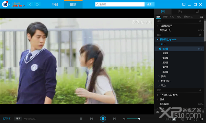Image resolution: width=206 pixels, height=123 pixels.
Task: Collapse the 更早 section
Action: click(x=200, y=90)
